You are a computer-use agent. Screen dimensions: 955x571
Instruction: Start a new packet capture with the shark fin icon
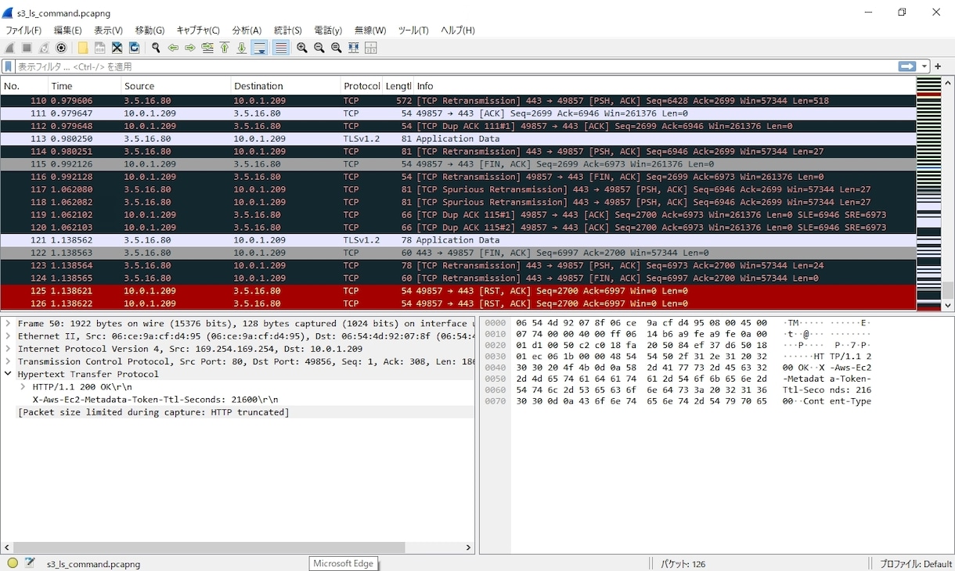(x=9, y=48)
